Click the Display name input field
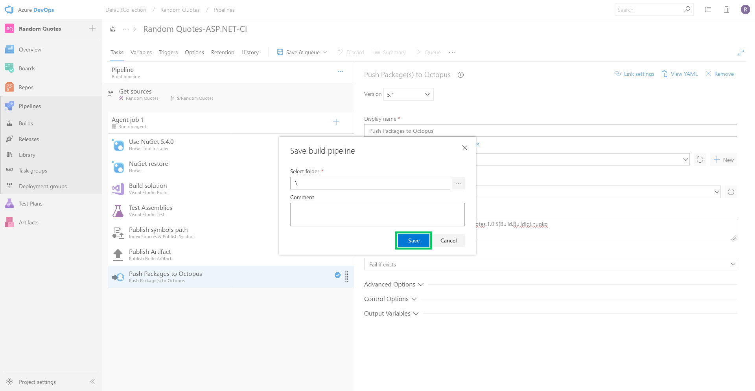This screenshot has height=391, width=755. tap(551, 130)
